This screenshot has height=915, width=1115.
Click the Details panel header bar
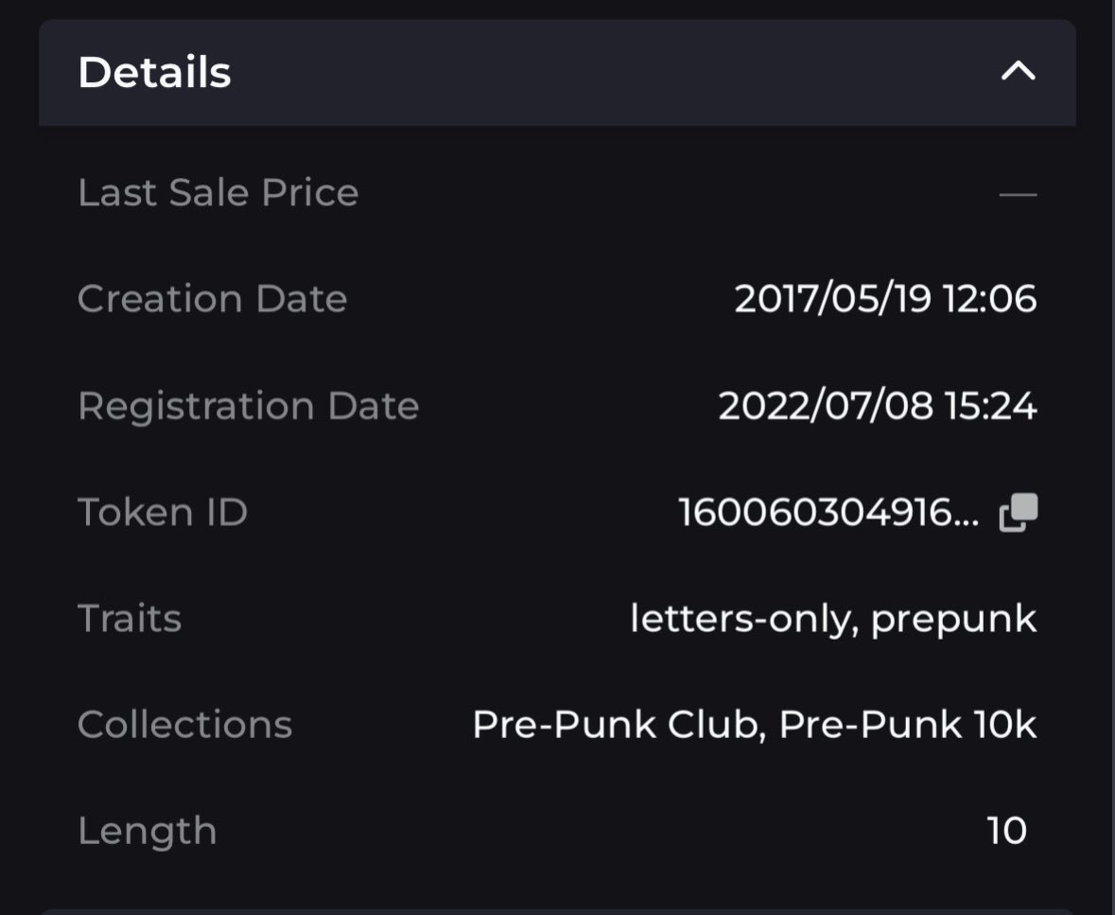click(558, 73)
